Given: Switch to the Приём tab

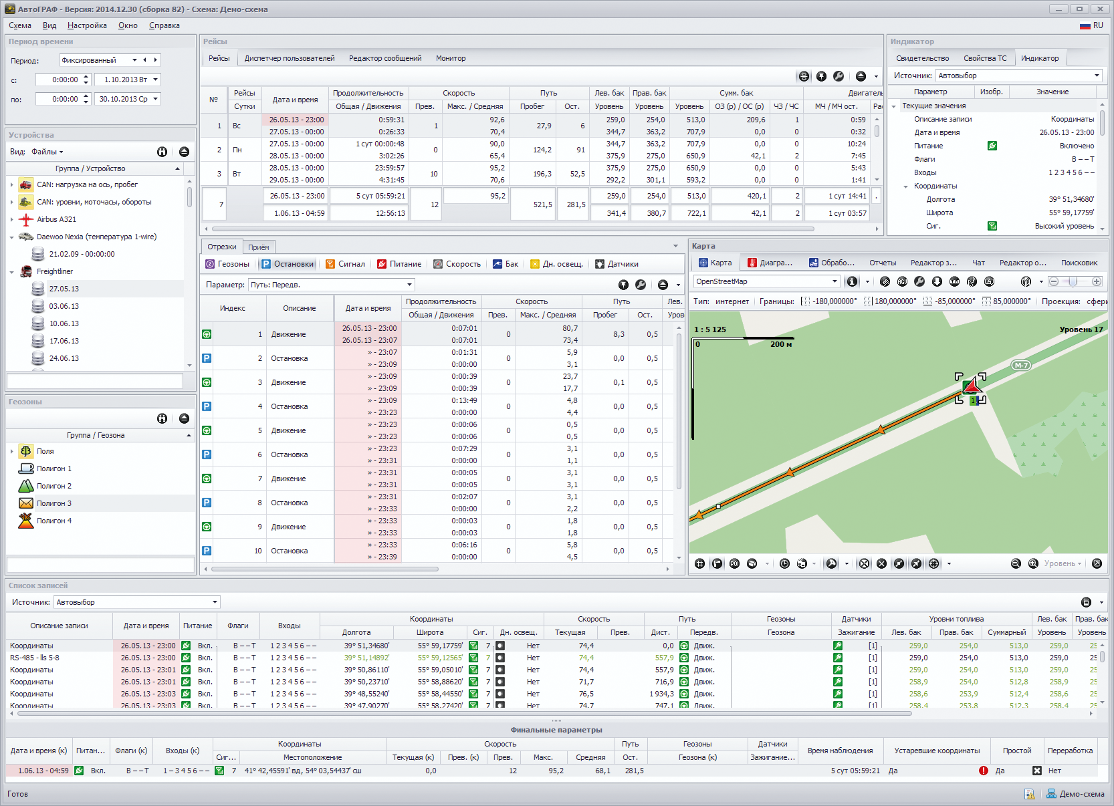Looking at the screenshot, I should (259, 247).
